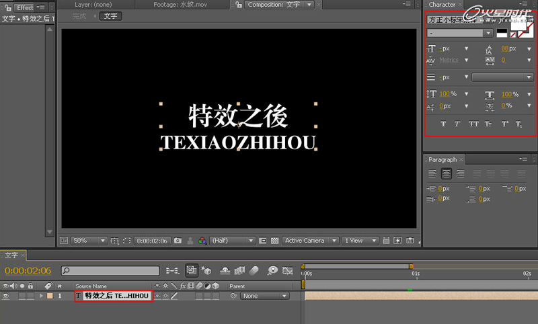Open the 50% magnification dropdown
538x324 pixels.
pos(89,241)
